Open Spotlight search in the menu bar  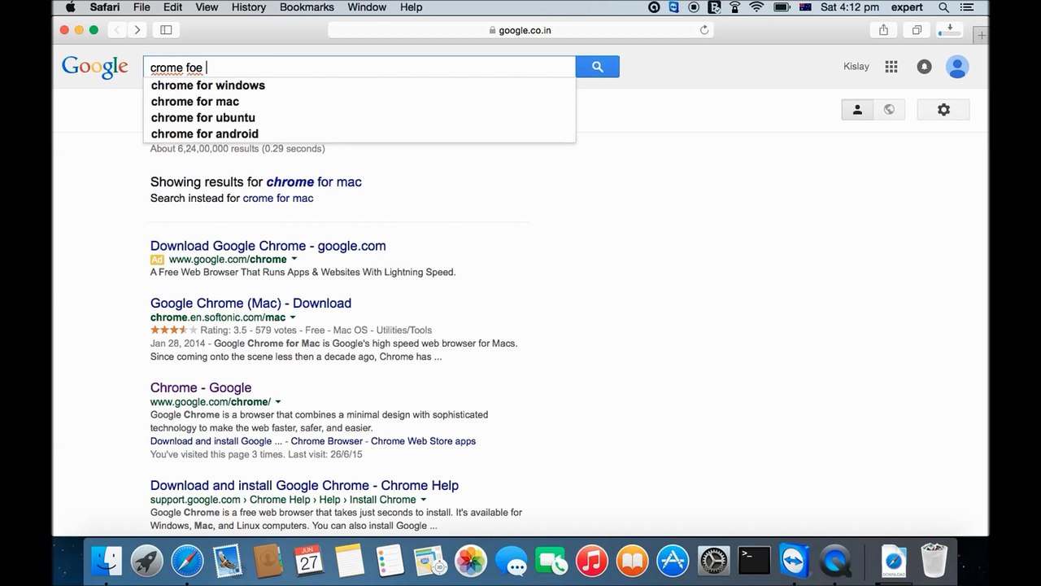(943, 7)
